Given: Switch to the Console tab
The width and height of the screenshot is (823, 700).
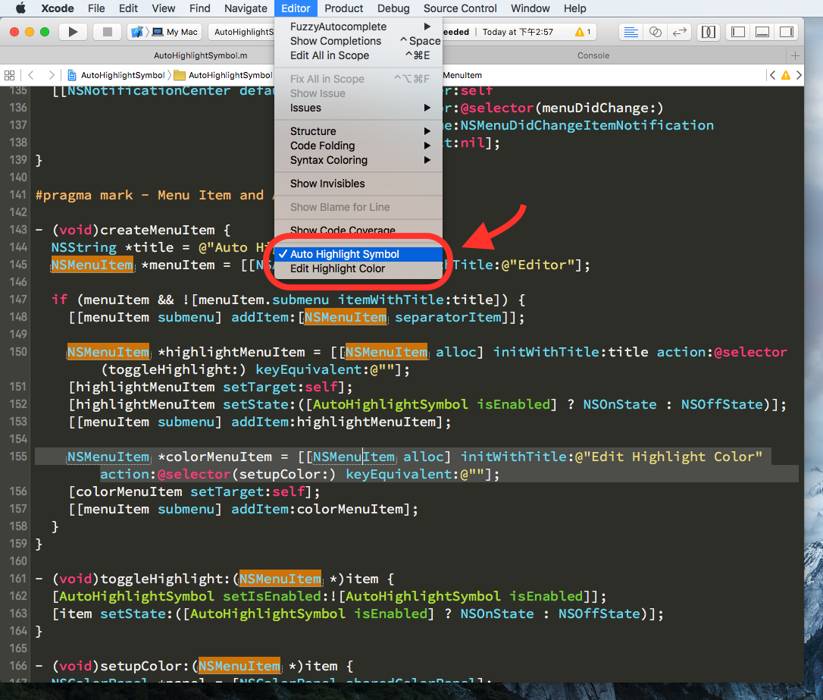Looking at the screenshot, I should tap(593, 55).
